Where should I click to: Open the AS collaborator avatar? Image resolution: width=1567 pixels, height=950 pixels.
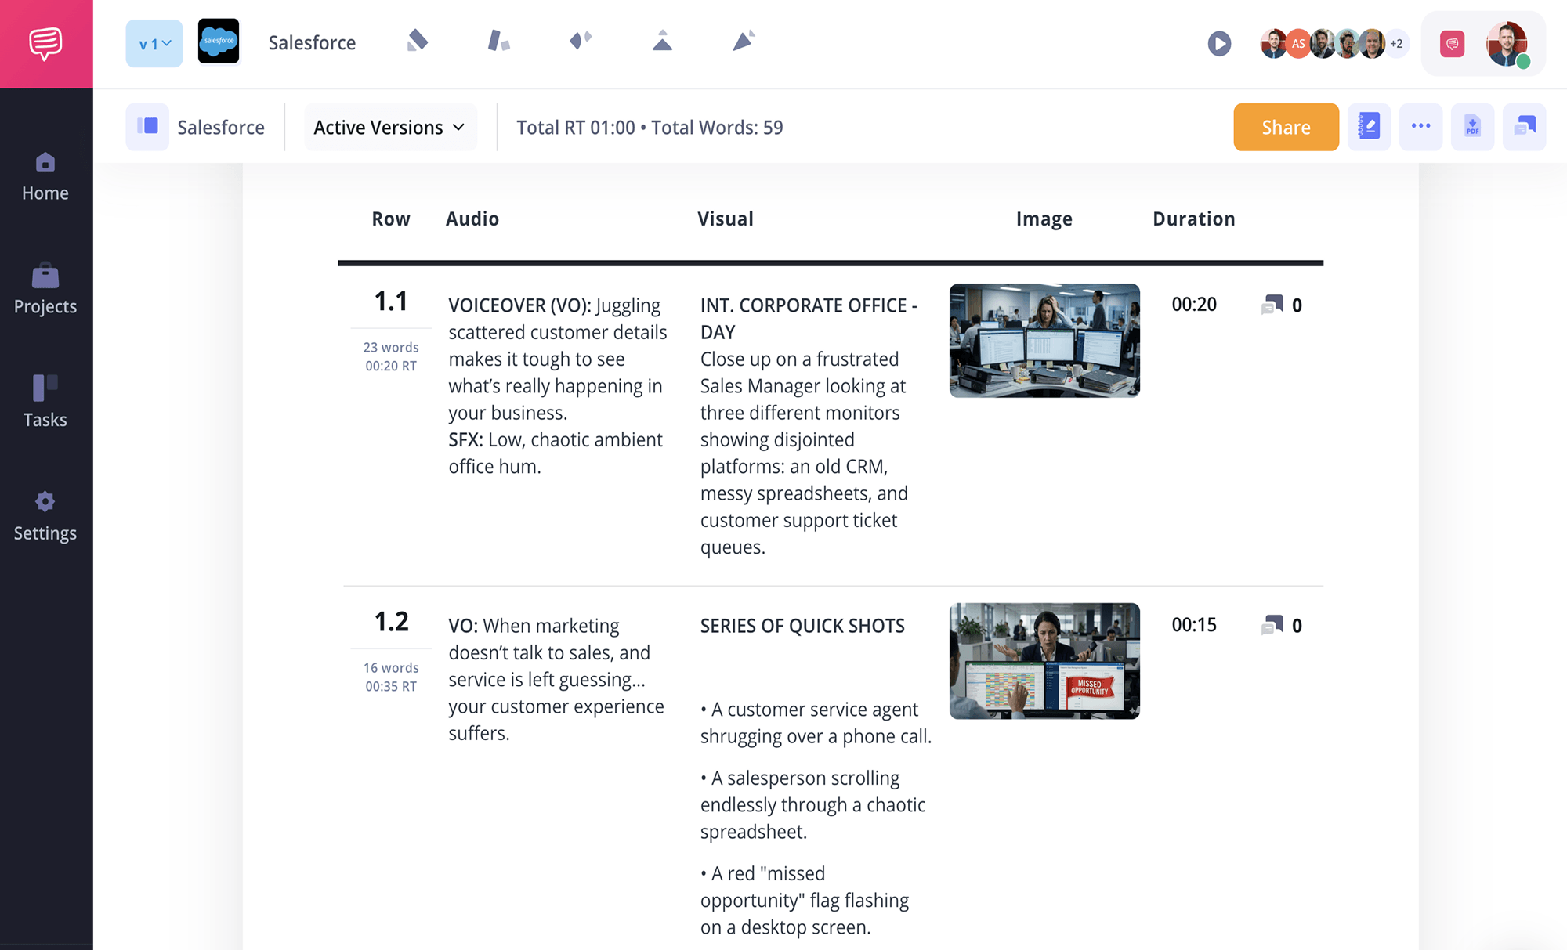[x=1298, y=44]
